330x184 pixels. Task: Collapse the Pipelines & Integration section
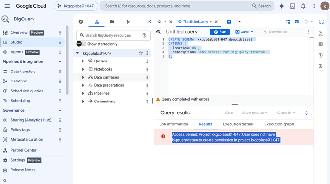click(60, 61)
